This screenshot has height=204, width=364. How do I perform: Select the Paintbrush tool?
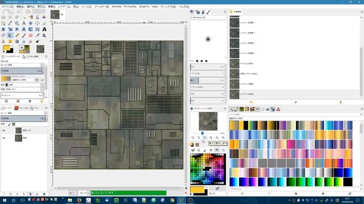pyautogui.click(x=24, y=35)
